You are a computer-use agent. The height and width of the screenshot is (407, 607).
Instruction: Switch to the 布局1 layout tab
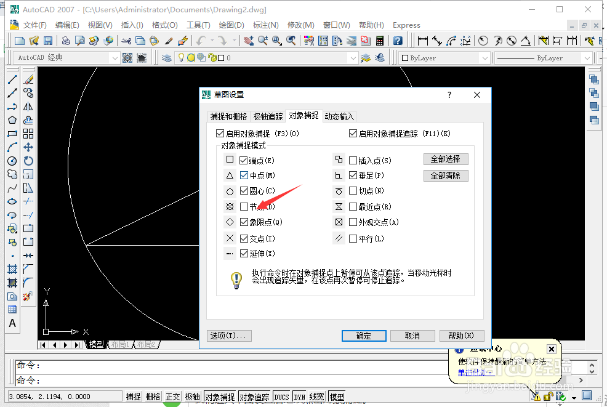[x=121, y=344]
